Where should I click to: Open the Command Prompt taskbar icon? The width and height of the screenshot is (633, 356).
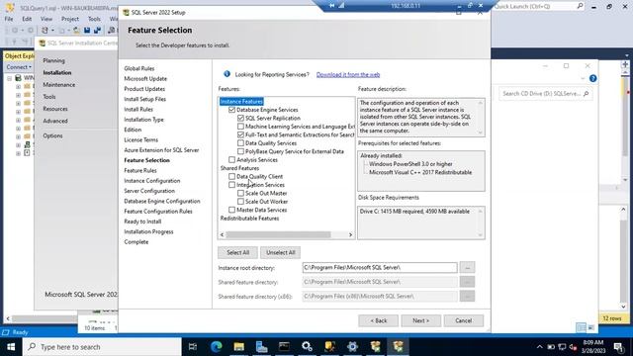tap(284, 347)
